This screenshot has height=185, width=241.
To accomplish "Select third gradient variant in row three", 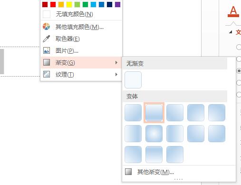I will tap(175, 155).
